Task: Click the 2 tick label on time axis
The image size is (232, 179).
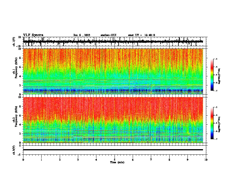Action: (x=60, y=160)
